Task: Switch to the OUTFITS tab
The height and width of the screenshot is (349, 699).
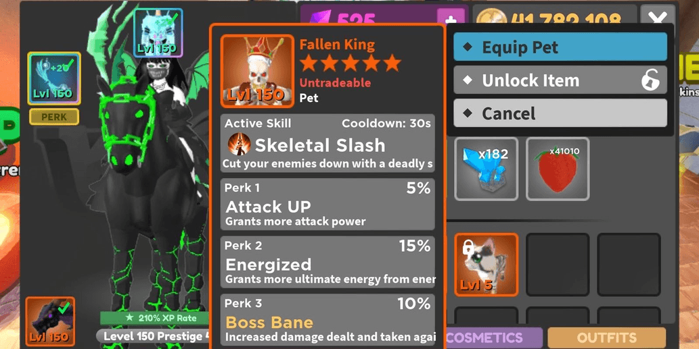Action: 606,338
